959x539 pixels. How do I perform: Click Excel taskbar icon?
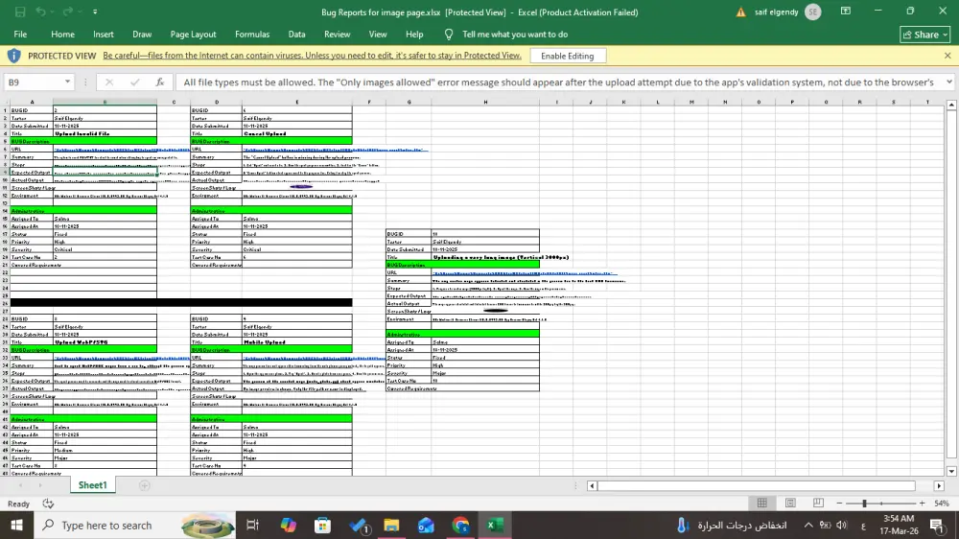coord(495,525)
